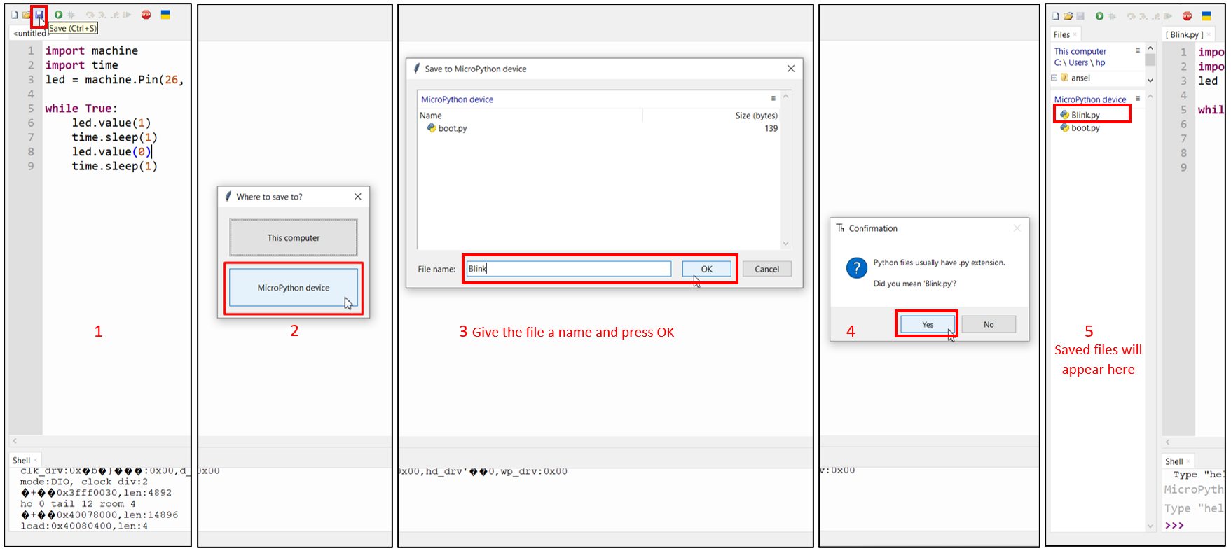The height and width of the screenshot is (551, 1231).
Task: Open This computer panel hamburger menu
Action: [x=1138, y=50]
